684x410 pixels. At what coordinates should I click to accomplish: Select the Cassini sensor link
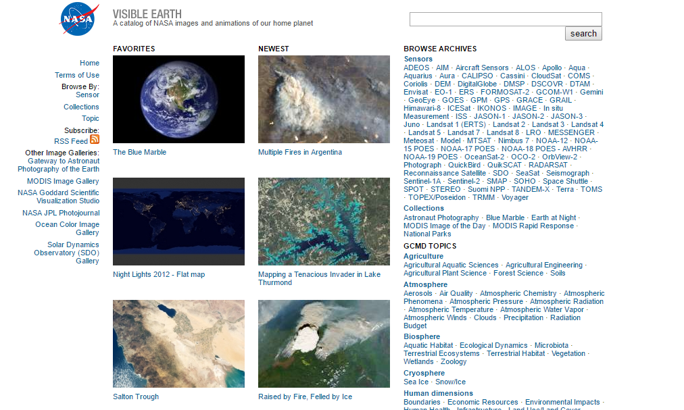coord(512,76)
